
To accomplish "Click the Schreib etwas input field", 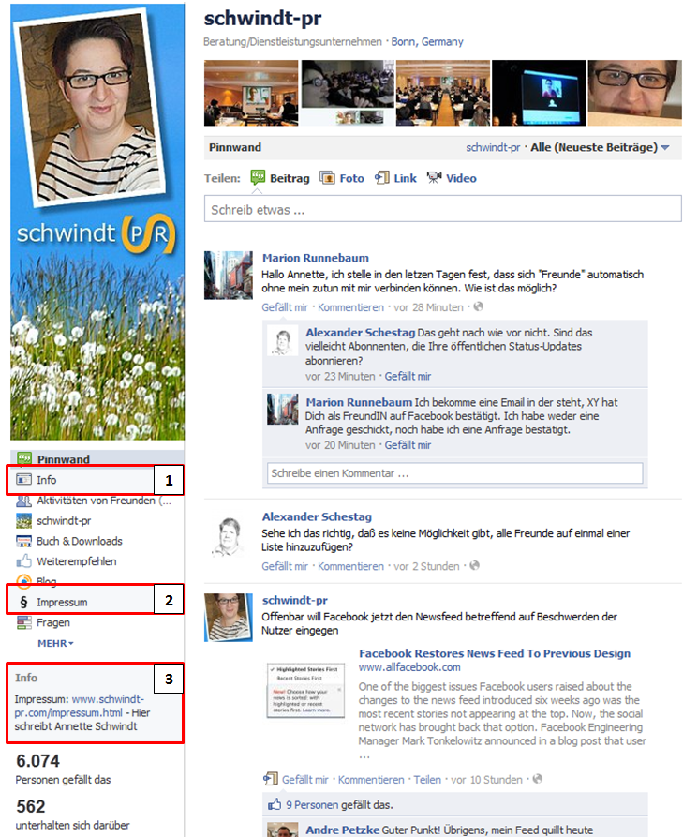I will pyautogui.click(x=442, y=209).
